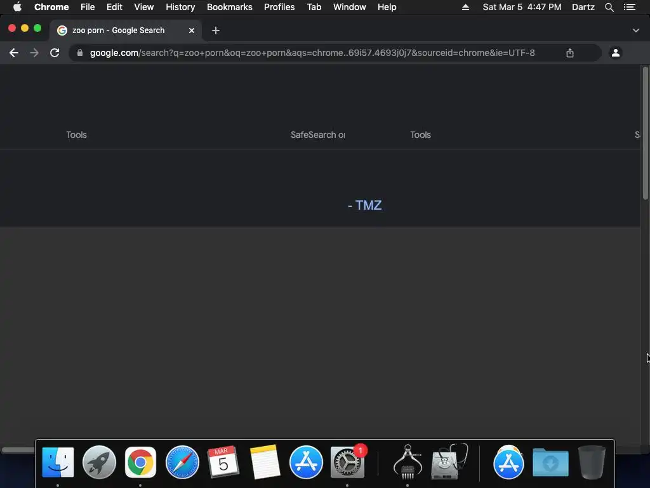Open App Store icon beside Notes

click(x=306, y=462)
